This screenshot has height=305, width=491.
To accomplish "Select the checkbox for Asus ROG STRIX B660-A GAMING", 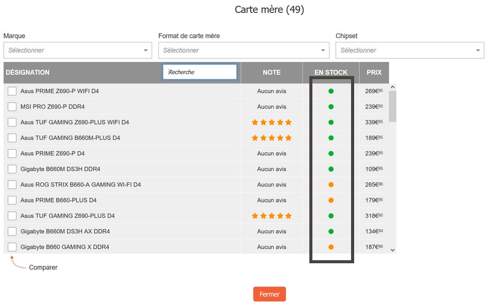I will point(12,185).
